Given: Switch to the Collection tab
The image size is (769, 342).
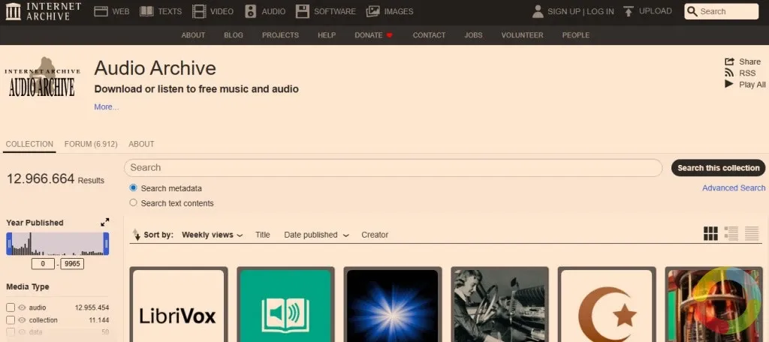Looking at the screenshot, I should 29,144.
